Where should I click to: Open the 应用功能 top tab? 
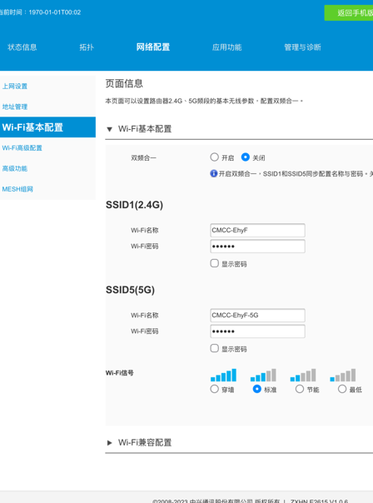[x=226, y=47]
